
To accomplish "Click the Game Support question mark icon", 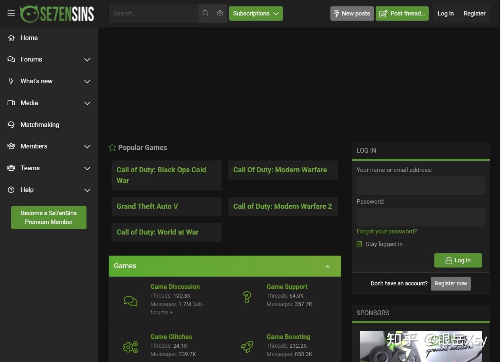I will (x=247, y=297).
